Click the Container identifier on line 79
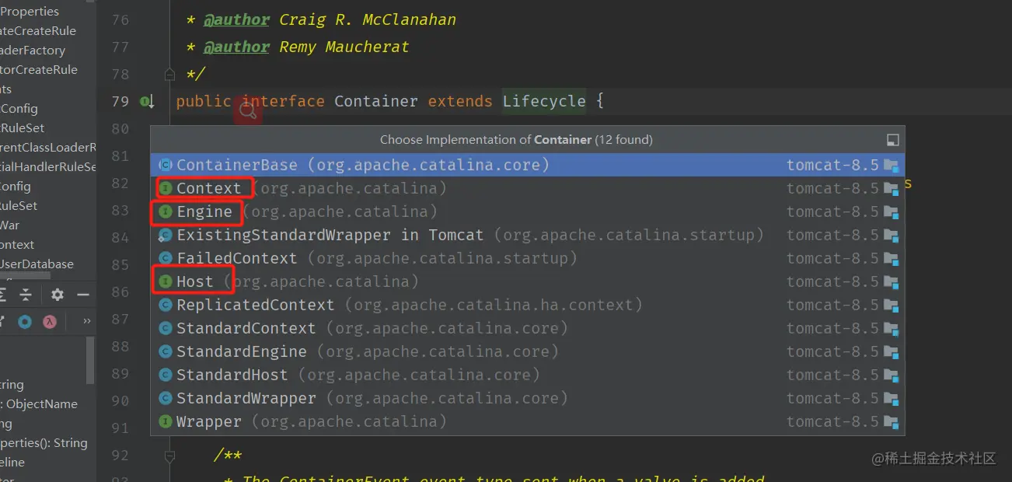The height and width of the screenshot is (482, 1012). (376, 101)
